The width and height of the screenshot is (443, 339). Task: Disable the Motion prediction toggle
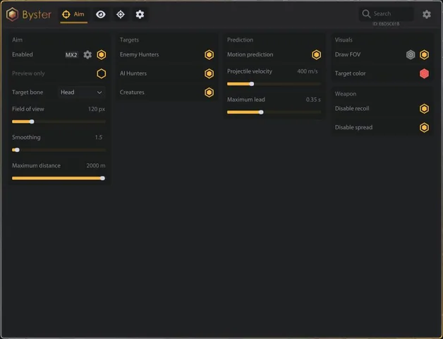pos(317,54)
